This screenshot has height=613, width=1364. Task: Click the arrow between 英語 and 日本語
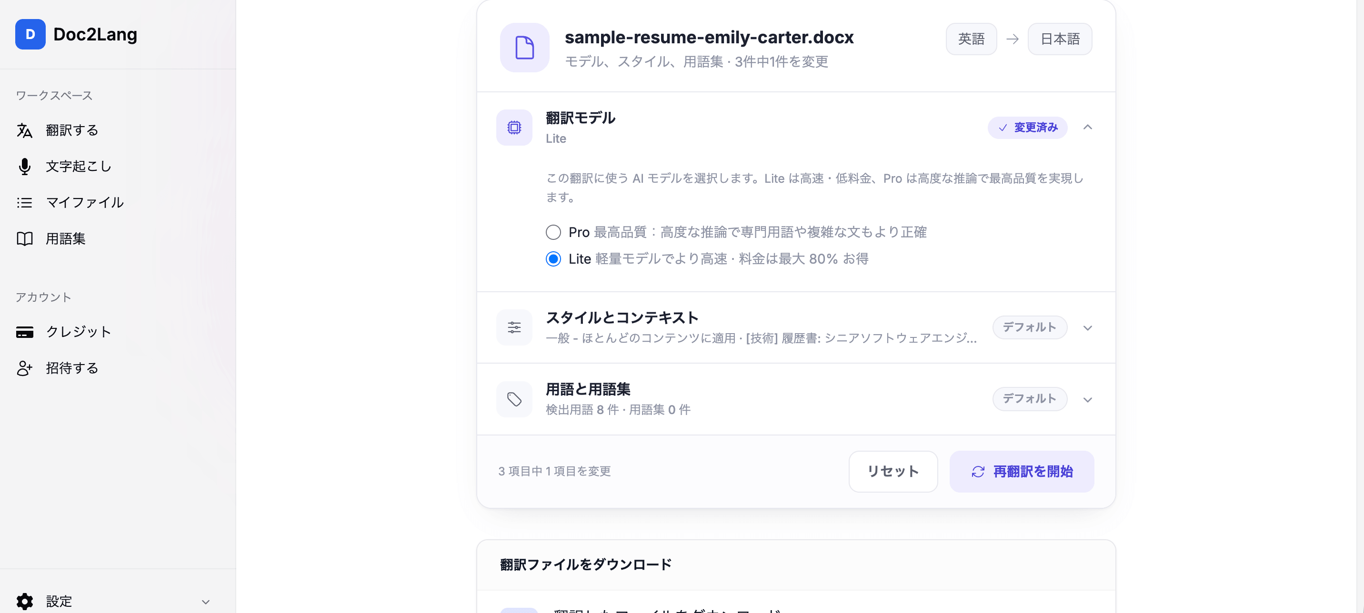(1013, 39)
